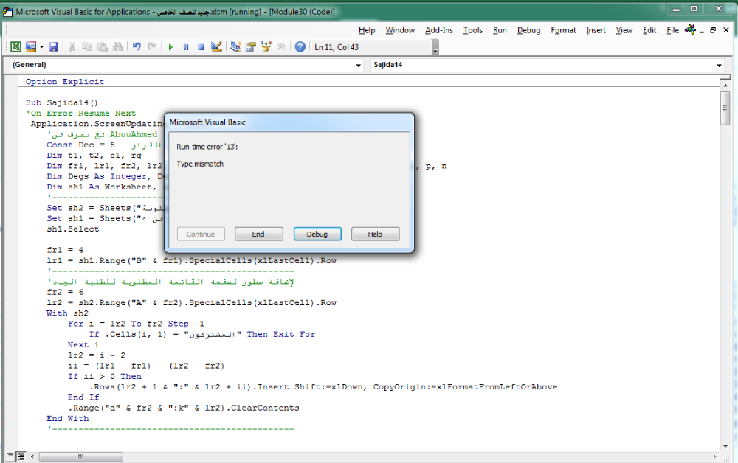Switch to Procedure View button at bottom-left
Image resolution: width=738 pixels, height=463 pixels.
10,456
